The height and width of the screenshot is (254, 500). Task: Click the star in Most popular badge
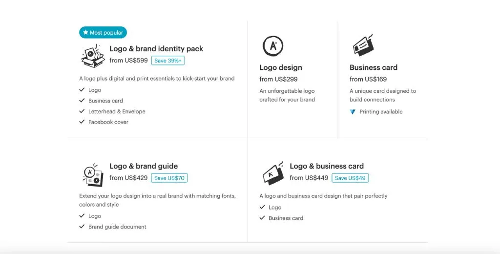[x=85, y=33]
